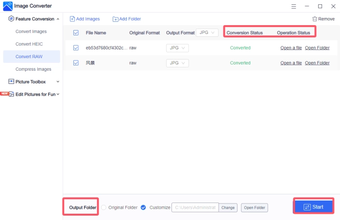Click the Picture Toolbox icon
The image size is (340, 220).
(x=11, y=82)
